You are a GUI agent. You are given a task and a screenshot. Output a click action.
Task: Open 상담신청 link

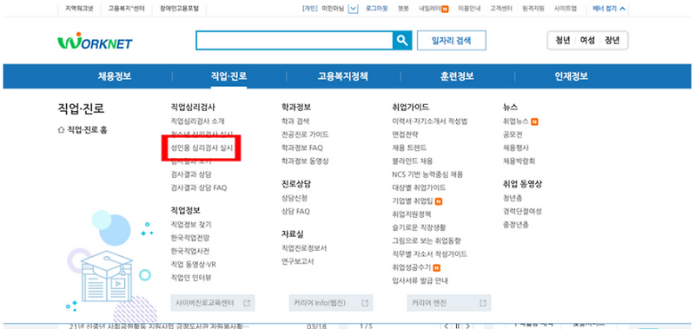(x=295, y=198)
